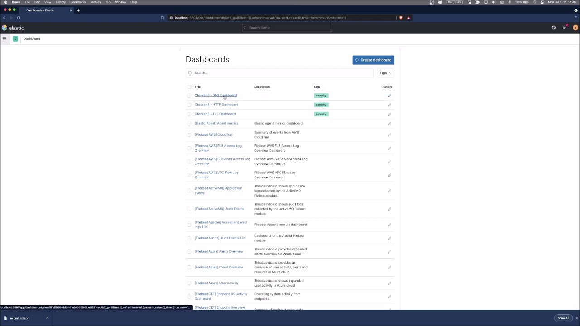The image size is (580, 326).
Task: Select the Chapter 6 - DNS Dashboard checkbox
Action: pos(189,96)
